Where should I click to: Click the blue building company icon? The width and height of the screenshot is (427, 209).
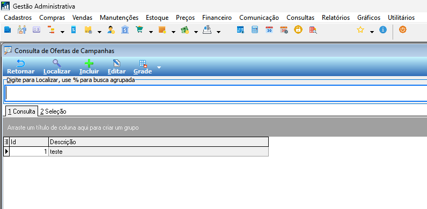[8, 29]
